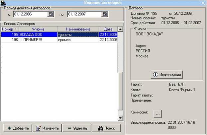Screen dimensions: 207x135
Task: Open calendar picker for start date
Action: click(x=51, y=14)
